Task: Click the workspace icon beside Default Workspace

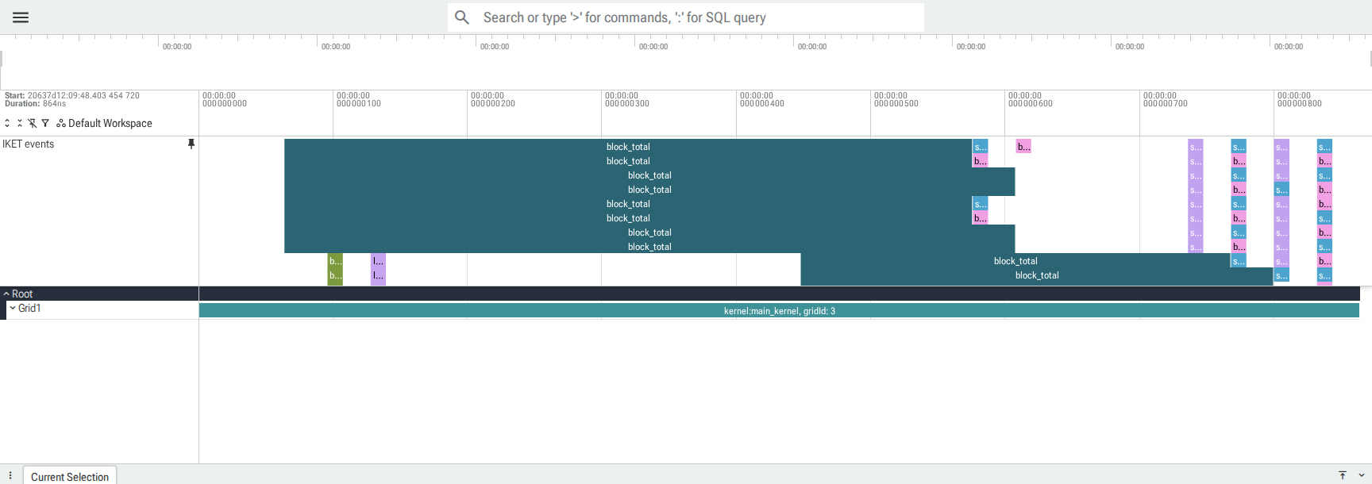Action: click(61, 123)
